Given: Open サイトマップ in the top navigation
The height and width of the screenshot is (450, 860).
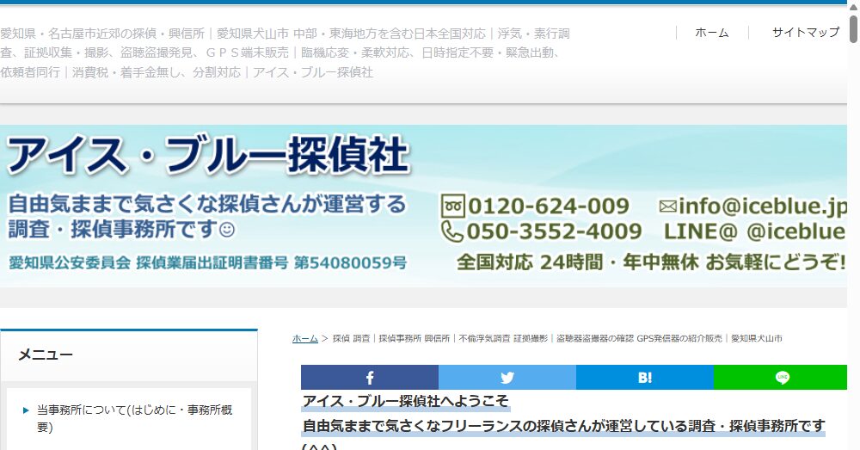Looking at the screenshot, I should click(x=805, y=33).
